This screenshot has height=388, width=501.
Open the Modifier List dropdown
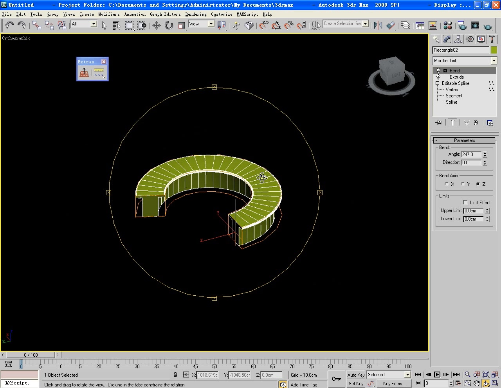494,61
